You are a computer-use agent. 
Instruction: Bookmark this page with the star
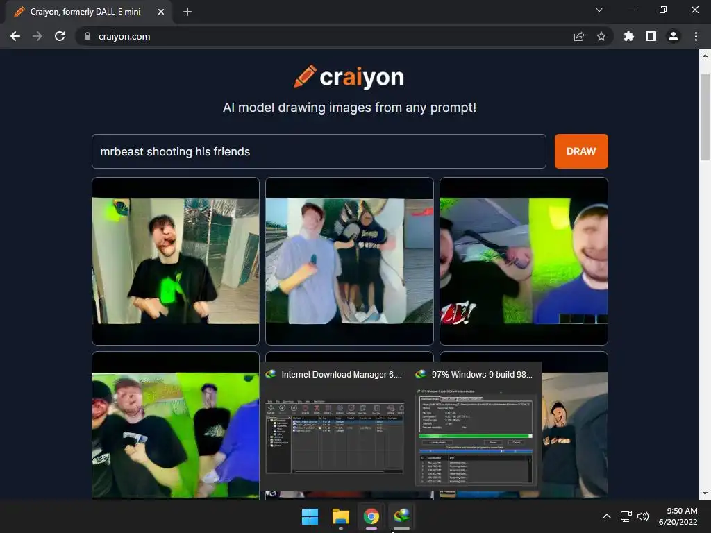point(601,36)
